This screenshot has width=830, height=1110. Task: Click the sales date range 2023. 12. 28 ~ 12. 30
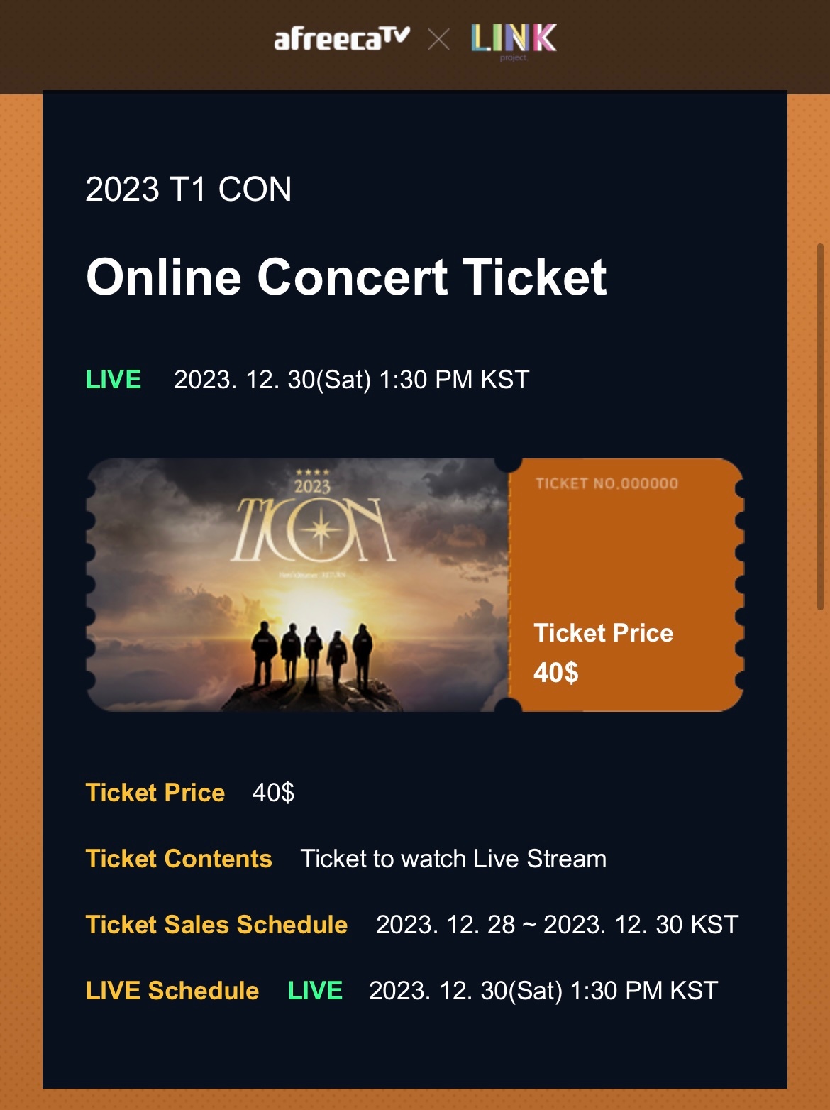click(x=557, y=925)
